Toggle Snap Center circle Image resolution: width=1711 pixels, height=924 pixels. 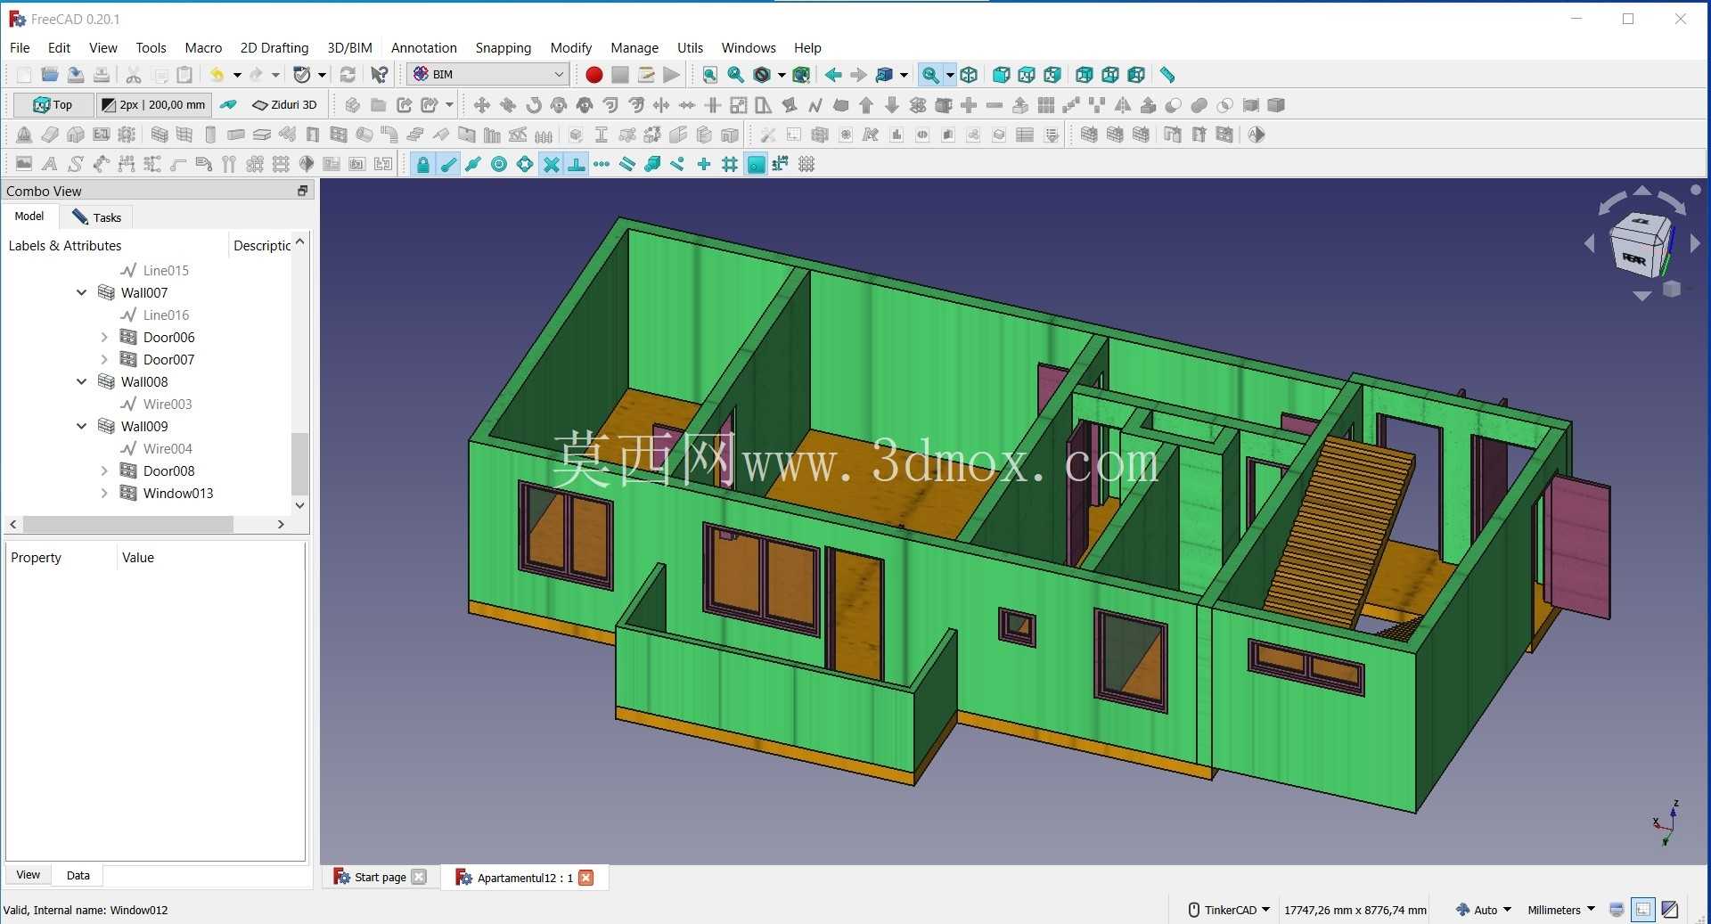[x=500, y=164]
